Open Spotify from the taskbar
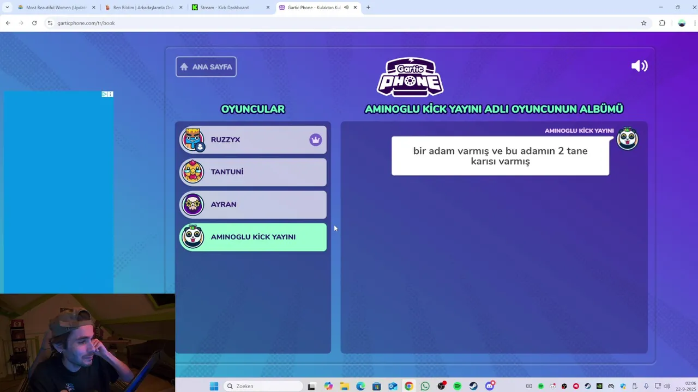 [x=457, y=387]
